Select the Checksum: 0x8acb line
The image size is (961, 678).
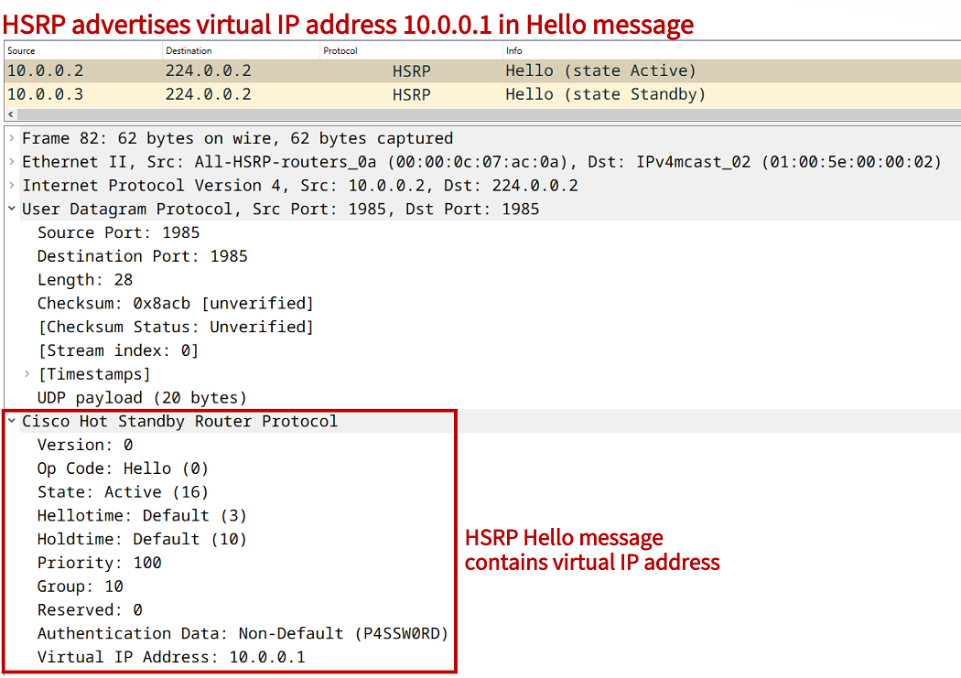(175, 304)
